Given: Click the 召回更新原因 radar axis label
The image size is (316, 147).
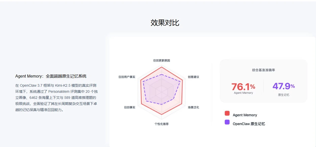Looking at the screenshot, I should [x=162, y=61].
